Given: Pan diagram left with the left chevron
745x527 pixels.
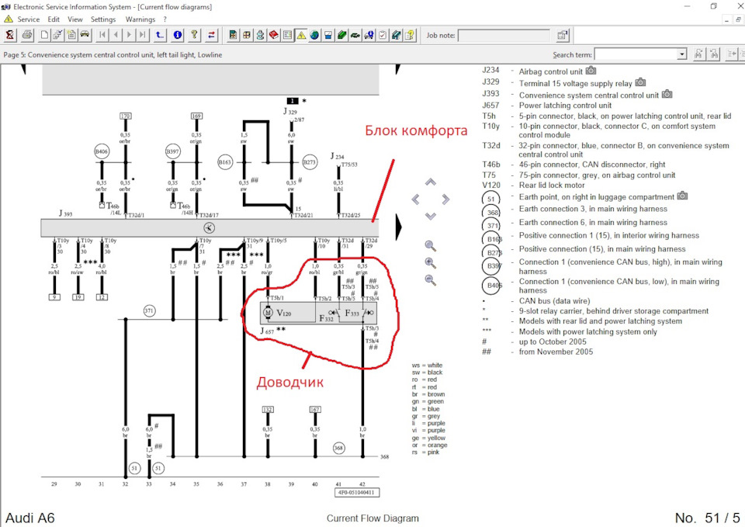Looking at the screenshot, I should [x=416, y=199].
